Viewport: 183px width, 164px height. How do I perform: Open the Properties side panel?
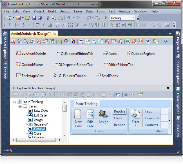pyautogui.click(x=178, y=42)
